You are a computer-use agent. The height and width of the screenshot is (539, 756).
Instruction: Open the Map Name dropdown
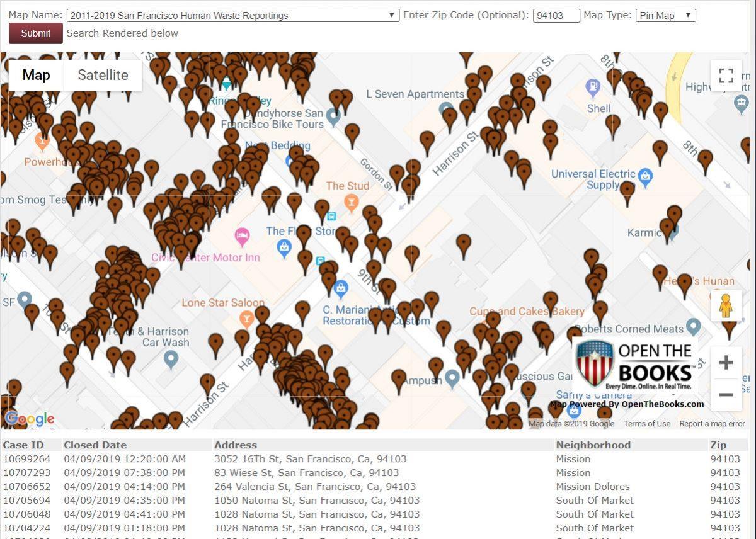(x=232, y=15)
